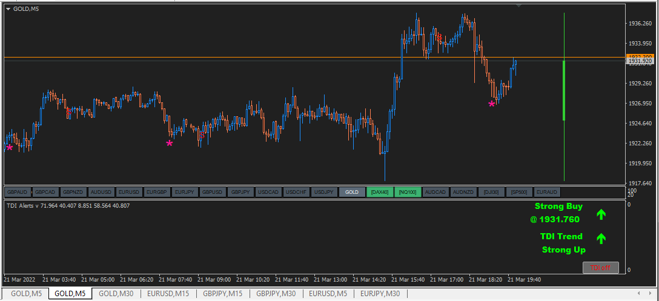The width and height of the screenshot is (659, 301).
Task: Select the EURJPY symbol button
Action: coord(185,192)
